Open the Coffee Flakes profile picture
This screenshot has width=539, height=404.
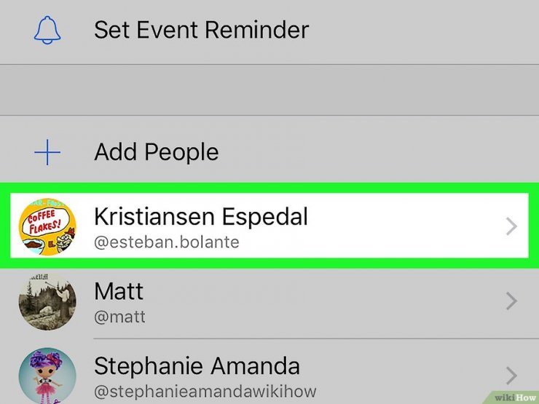[x=47, y=226]
